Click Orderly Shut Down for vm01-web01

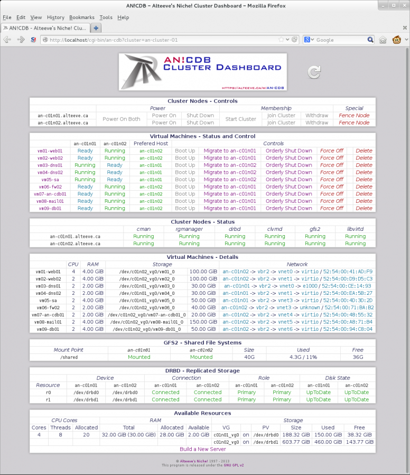pyautogui.click(x=288, y=151)
